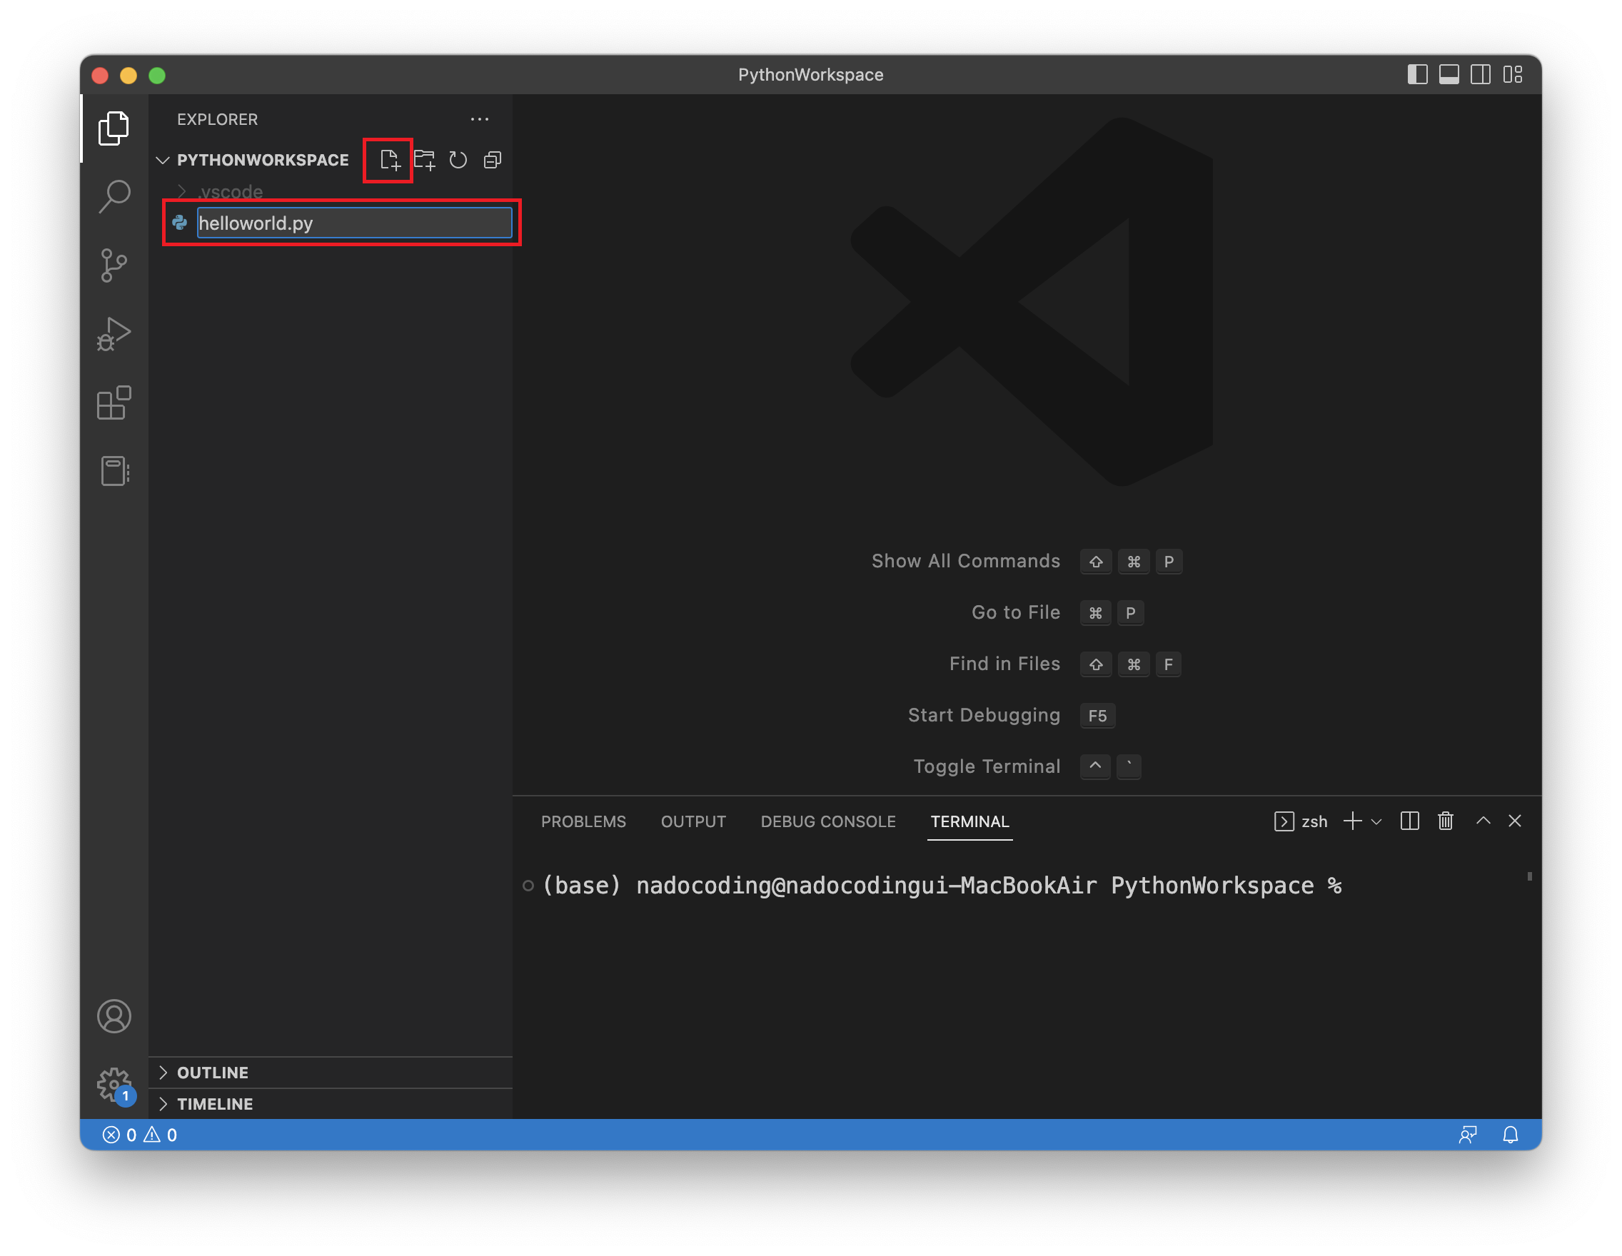Open the Search view in activity bar
Screen dimensions: 1622x1256
(114, 197)
